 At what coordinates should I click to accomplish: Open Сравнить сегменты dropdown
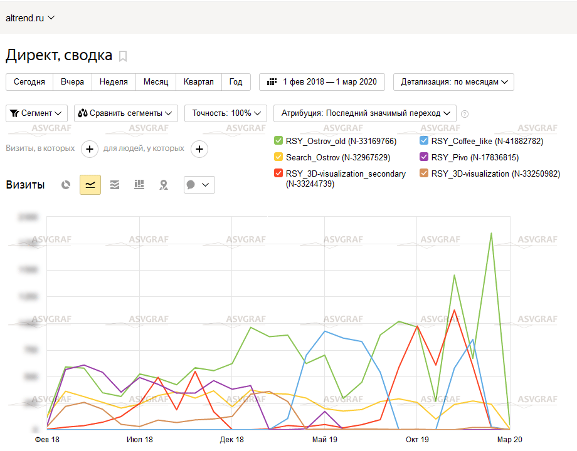click(126, 113)
